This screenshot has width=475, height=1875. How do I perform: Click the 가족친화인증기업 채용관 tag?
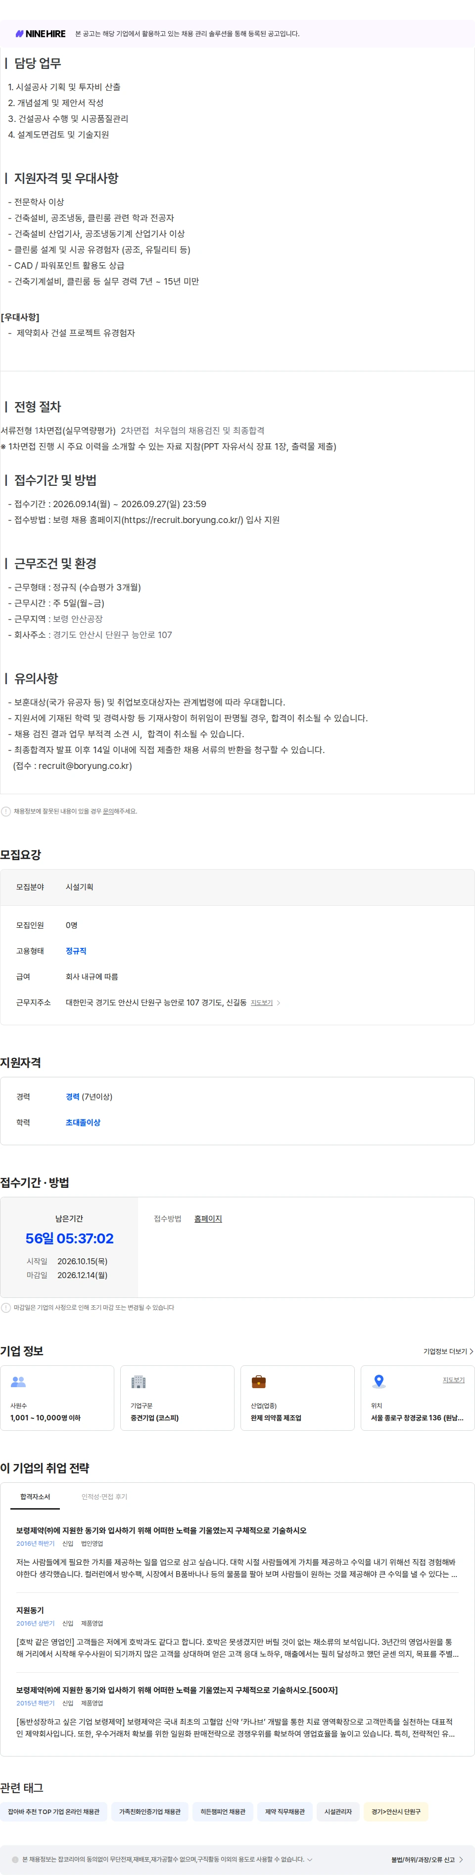pyautogui.click(x=149, y=1812)
